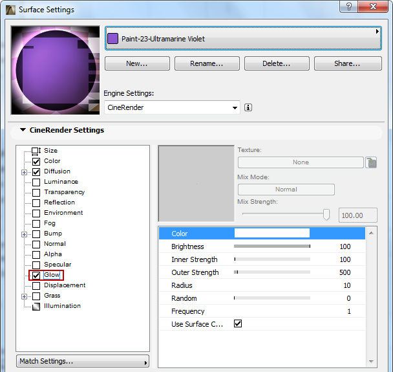Enable the Grass channel checkbox
Screen dimensions: 393x372
(x=36, y=296)
